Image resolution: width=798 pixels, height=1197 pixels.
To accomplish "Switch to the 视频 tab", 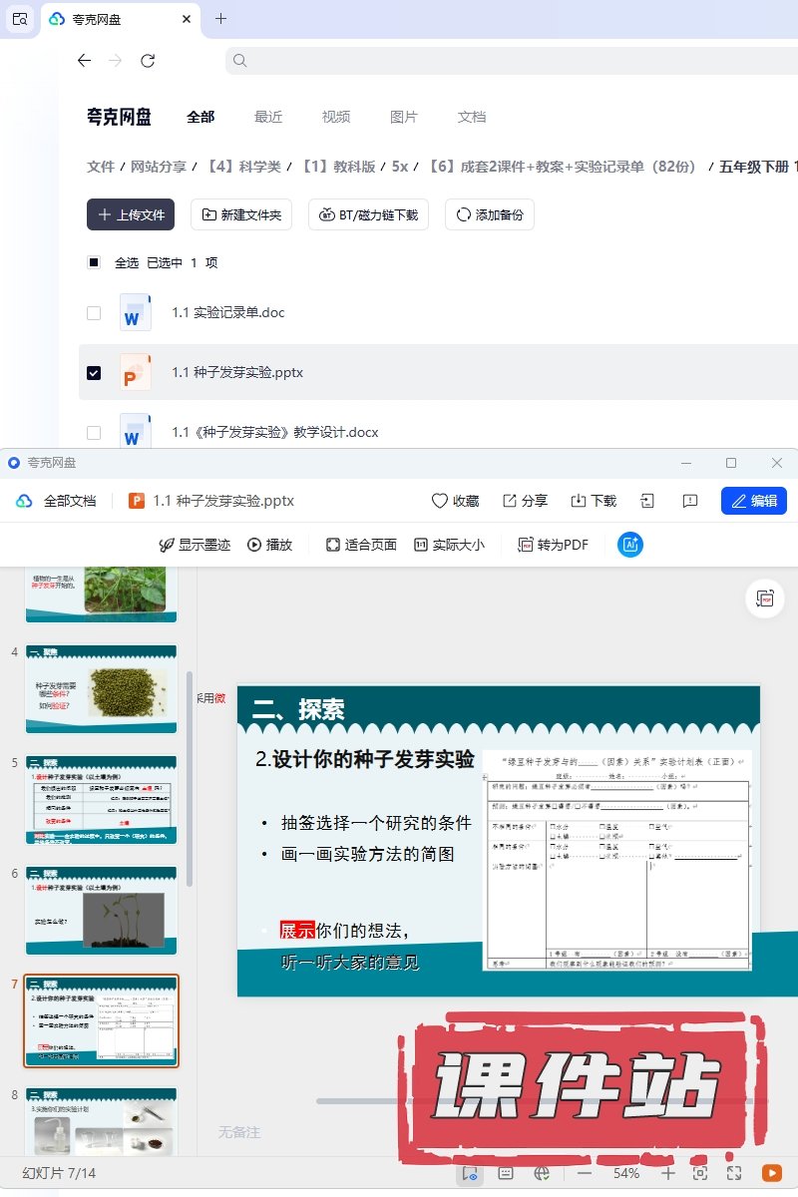I will click(336, 117).
